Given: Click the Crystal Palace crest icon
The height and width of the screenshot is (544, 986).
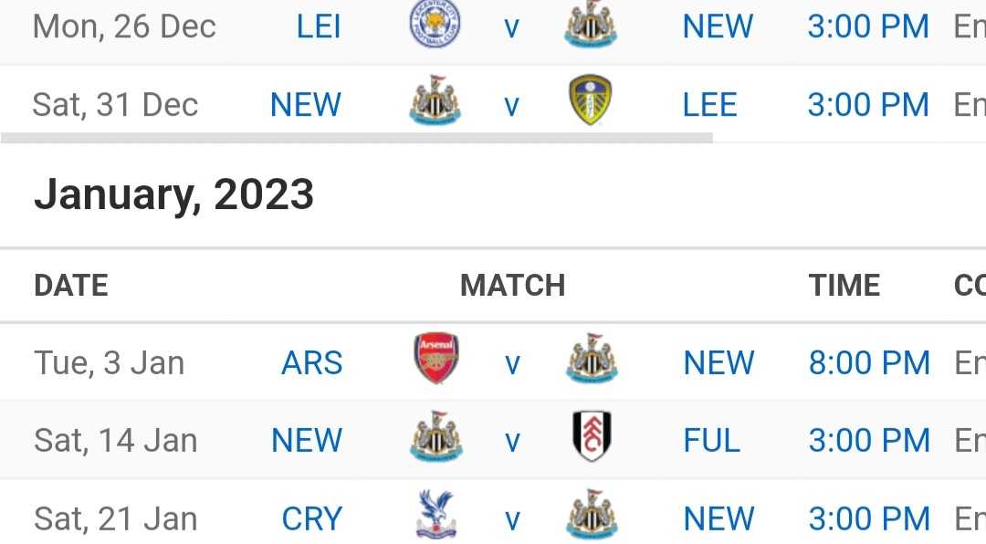Looking at the screenshot, I should [x=436, y=515].
